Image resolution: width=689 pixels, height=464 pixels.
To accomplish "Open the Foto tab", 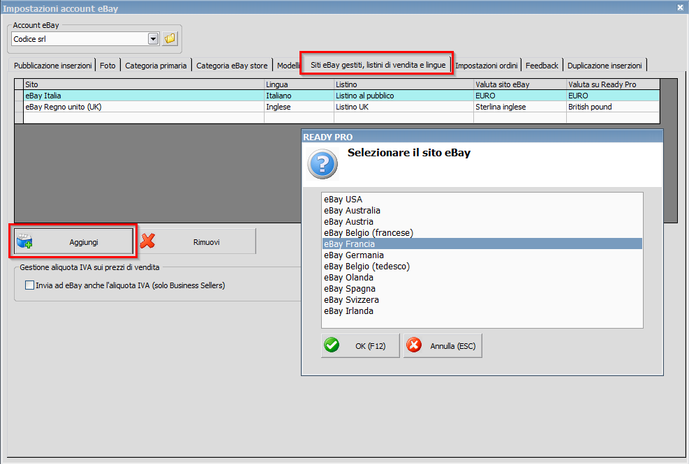I will pyautogui.click(x=108, y=66).
